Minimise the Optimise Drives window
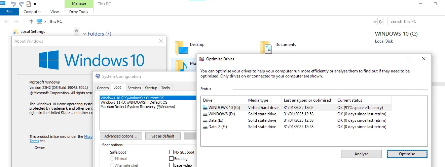This screenshot has height=167, width=445. tap(393, 59)
